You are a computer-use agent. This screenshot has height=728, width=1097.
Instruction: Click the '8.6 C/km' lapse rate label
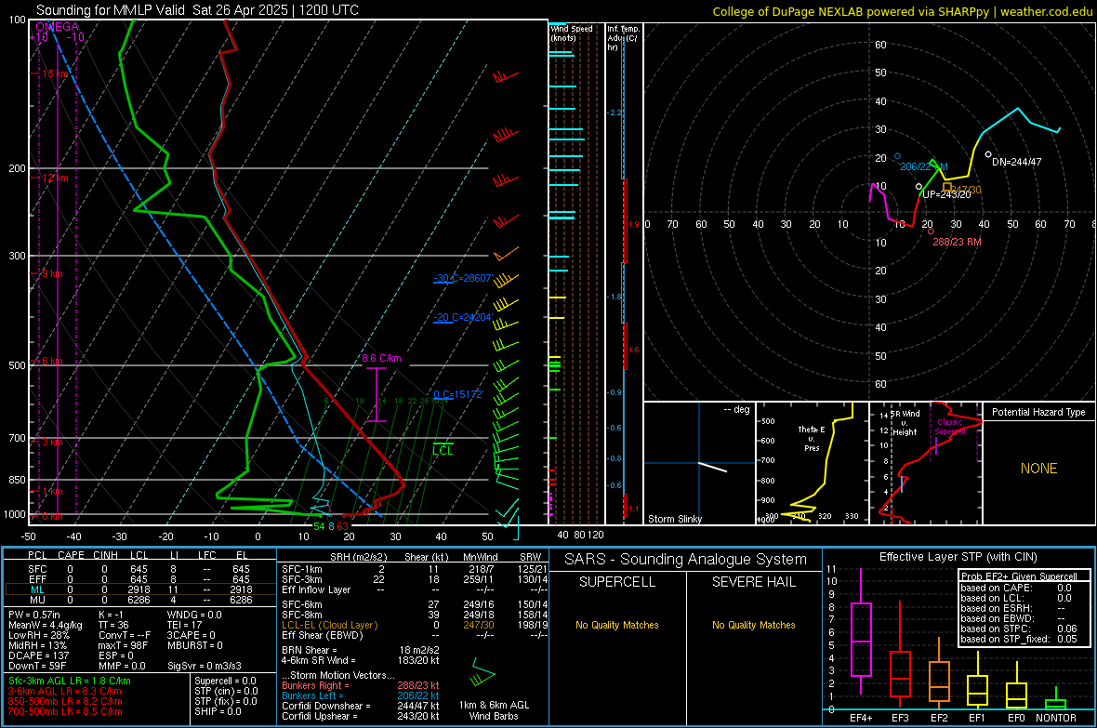[381, 358]
